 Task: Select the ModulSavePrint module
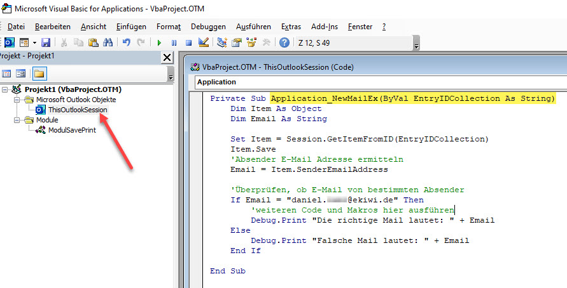tap(72, 130)
